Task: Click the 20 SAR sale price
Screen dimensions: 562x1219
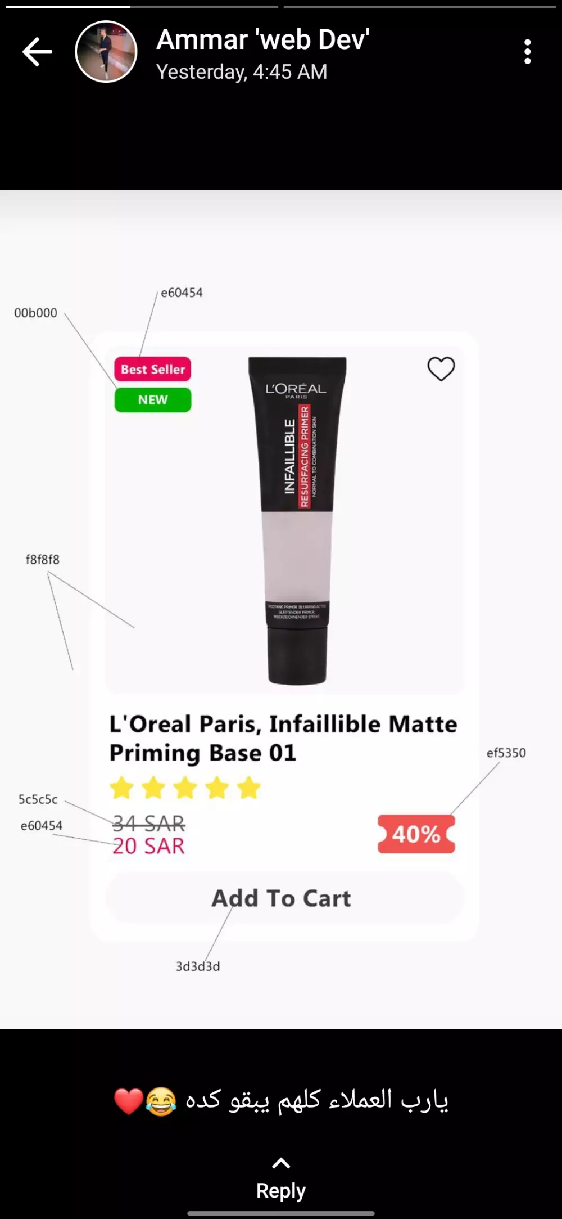Action: (x=148, y=846)
